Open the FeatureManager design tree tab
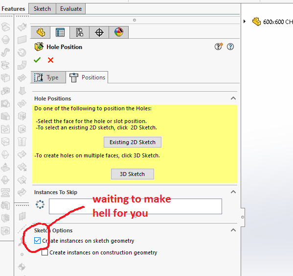Viewport: 293px width, 276px height. (41, 32)
